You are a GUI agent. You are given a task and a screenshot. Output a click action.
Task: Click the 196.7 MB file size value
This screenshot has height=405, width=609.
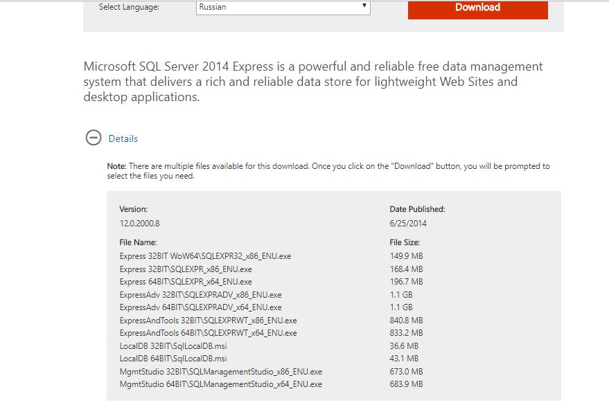[x=406, y=282]
